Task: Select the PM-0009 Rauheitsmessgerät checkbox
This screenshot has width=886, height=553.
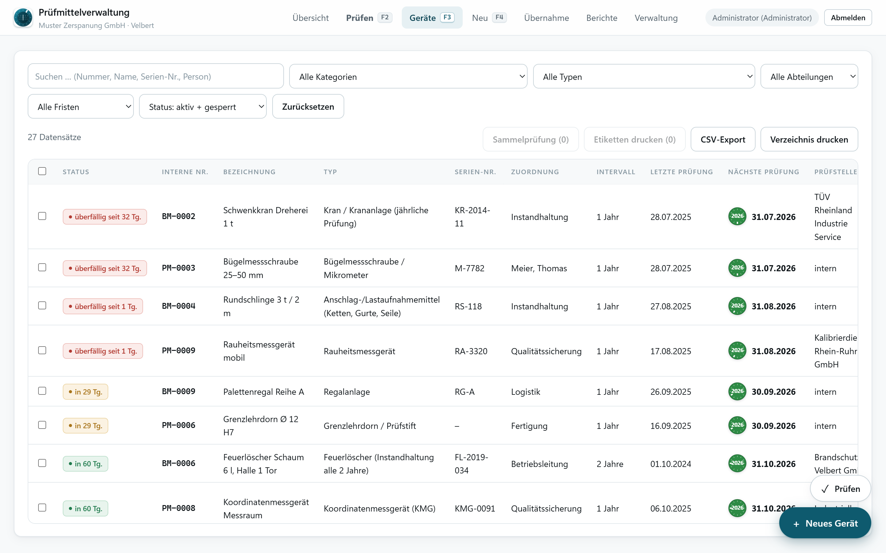Action: click(42, 350)
